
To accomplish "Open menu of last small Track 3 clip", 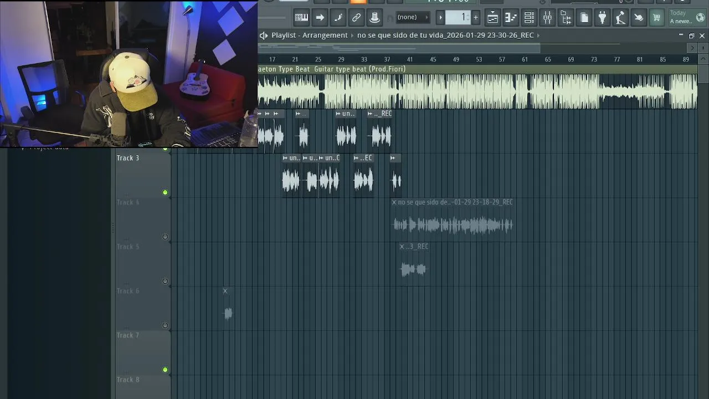I will point(393,158).
